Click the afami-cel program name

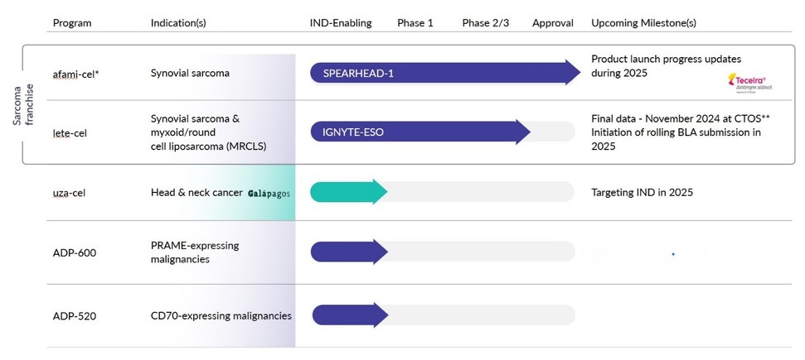pos(76,74)
